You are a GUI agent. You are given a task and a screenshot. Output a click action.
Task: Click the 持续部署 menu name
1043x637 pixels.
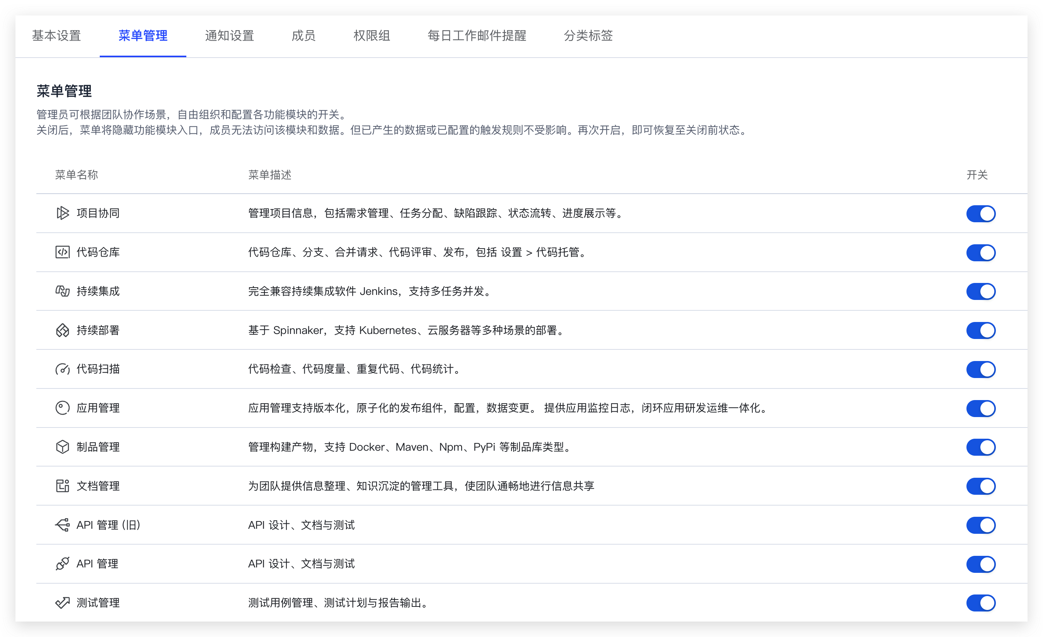point(98,330)
